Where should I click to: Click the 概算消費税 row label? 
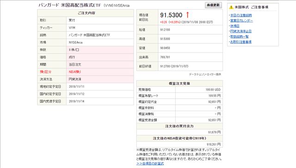tap(146, 114)
